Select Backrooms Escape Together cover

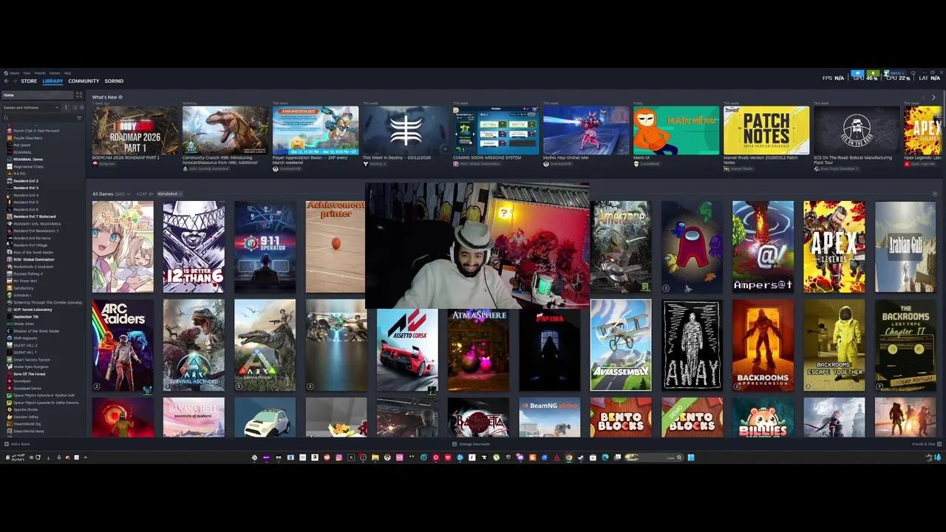point(834,345)
